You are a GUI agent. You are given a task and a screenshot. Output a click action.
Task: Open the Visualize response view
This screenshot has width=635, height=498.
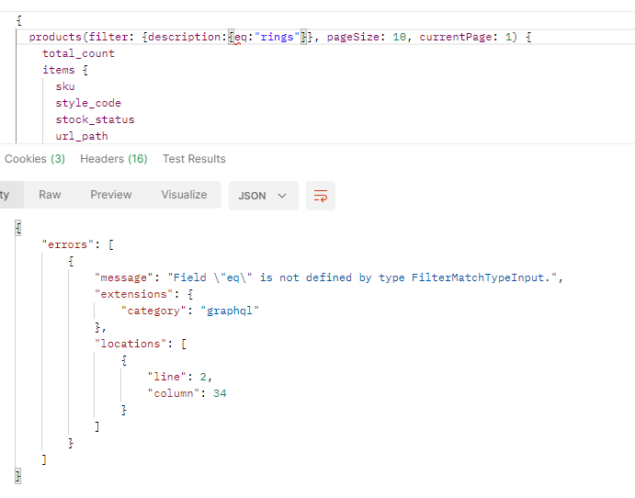pos(184,195)
